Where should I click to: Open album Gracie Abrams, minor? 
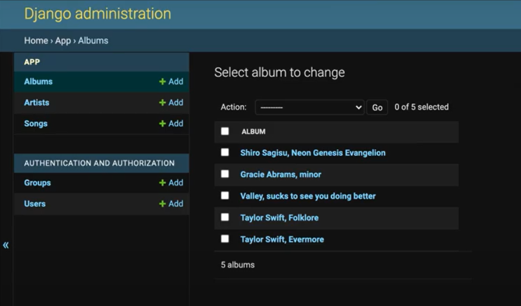coord(281,174)
